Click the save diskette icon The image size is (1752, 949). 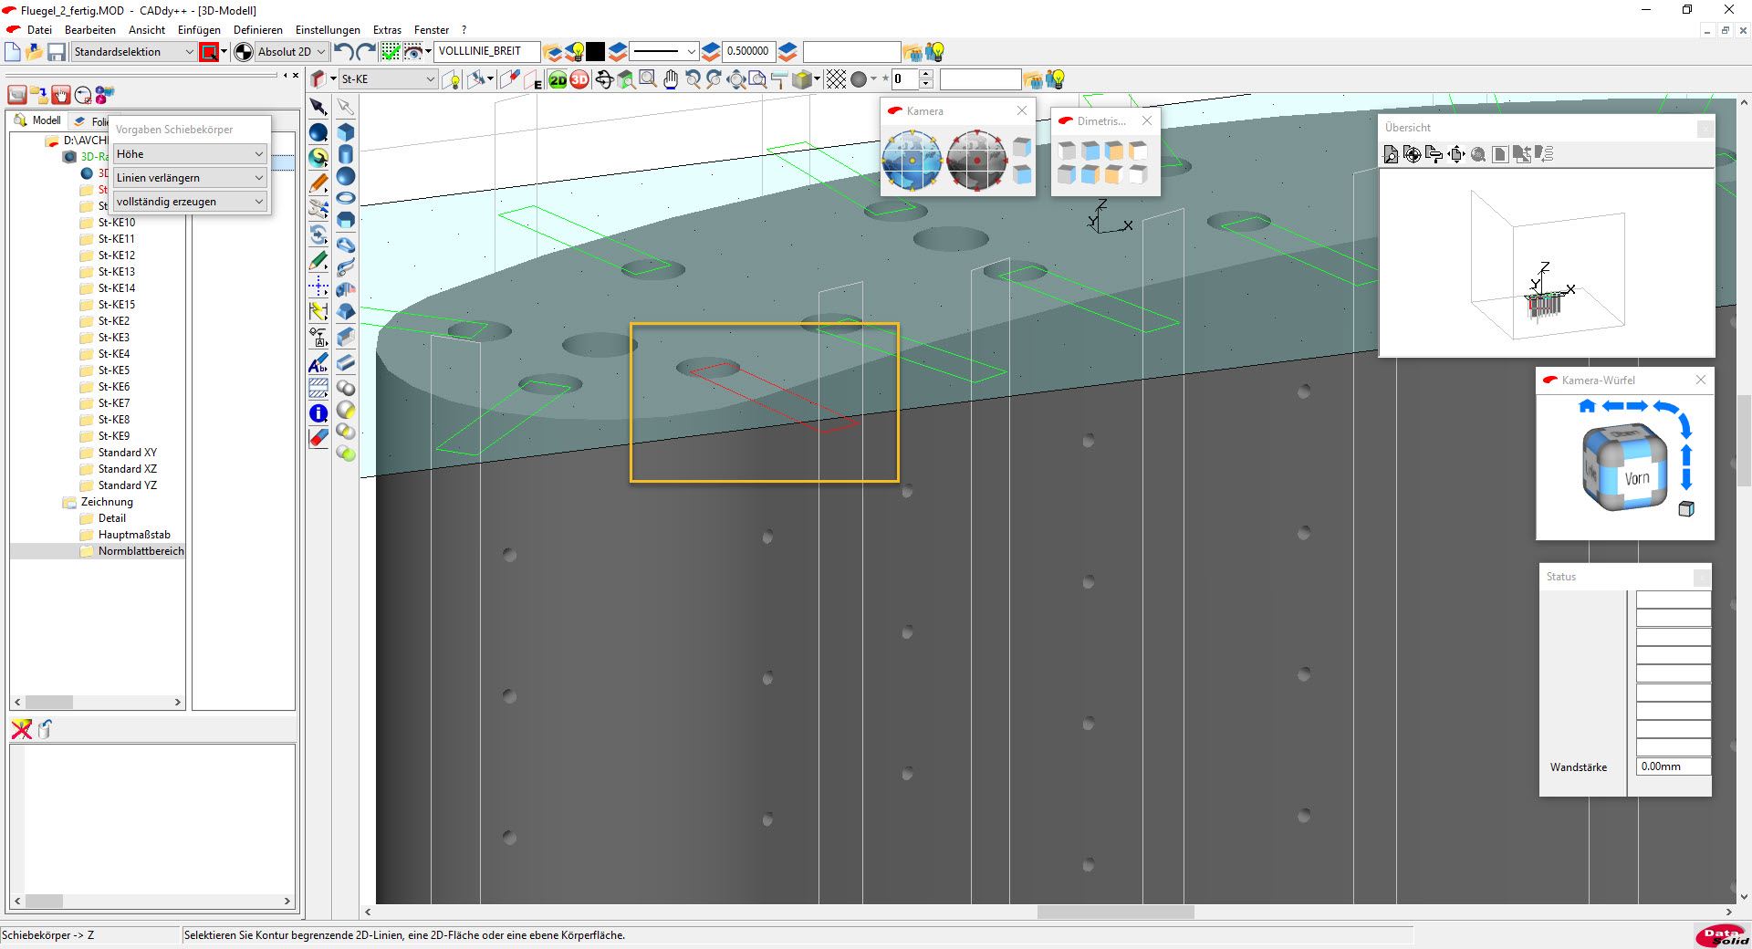[57, 52]
